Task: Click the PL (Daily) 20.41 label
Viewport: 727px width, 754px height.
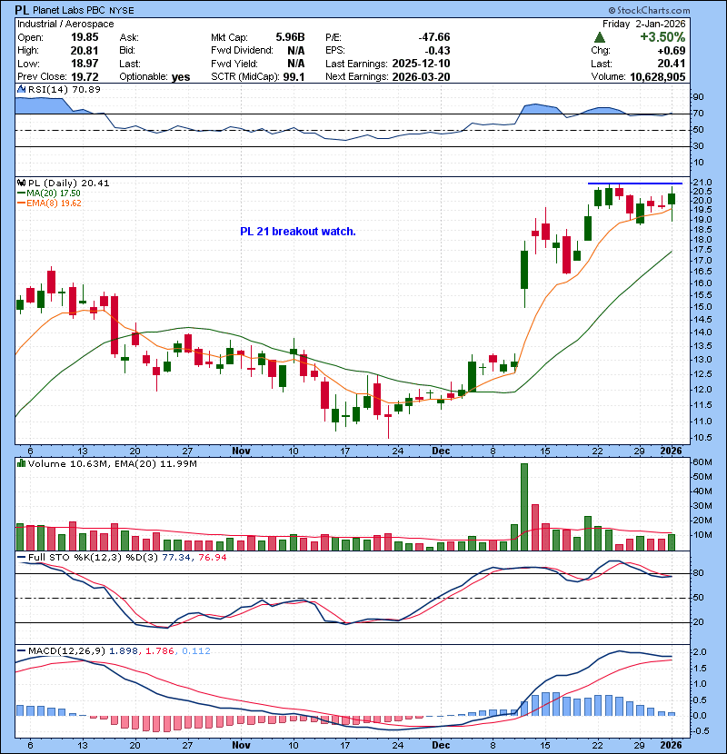Action: point(69,184)
